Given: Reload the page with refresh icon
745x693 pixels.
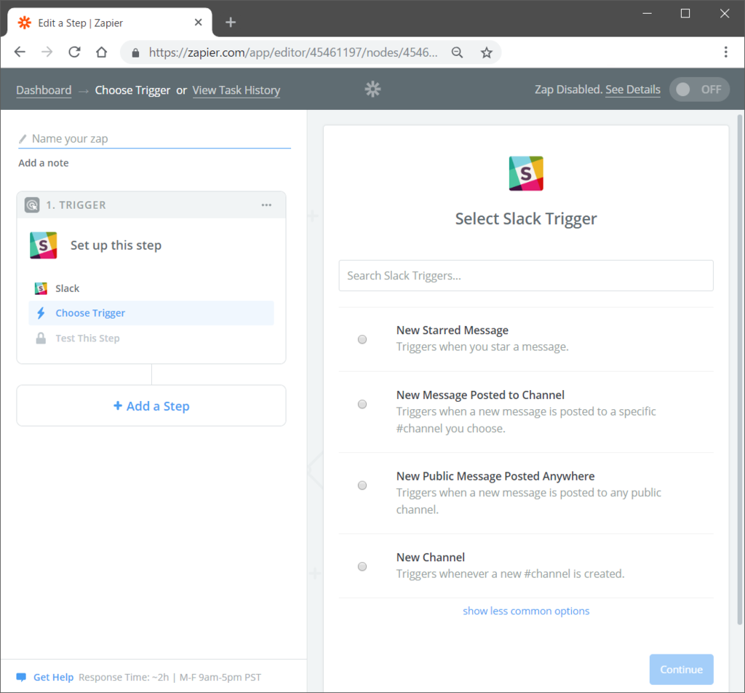Looking at the screenshot, I should pyautogui.click(x=75, y=52).
